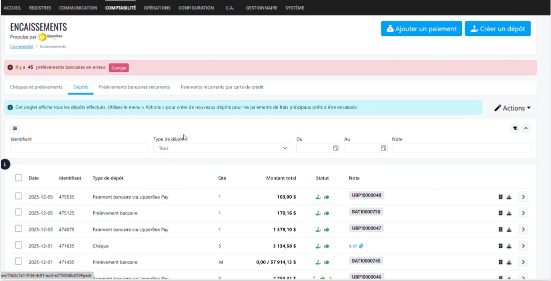Download deposit 475125 file
This screenshot has width=551, height=281.
click(509, 213)
